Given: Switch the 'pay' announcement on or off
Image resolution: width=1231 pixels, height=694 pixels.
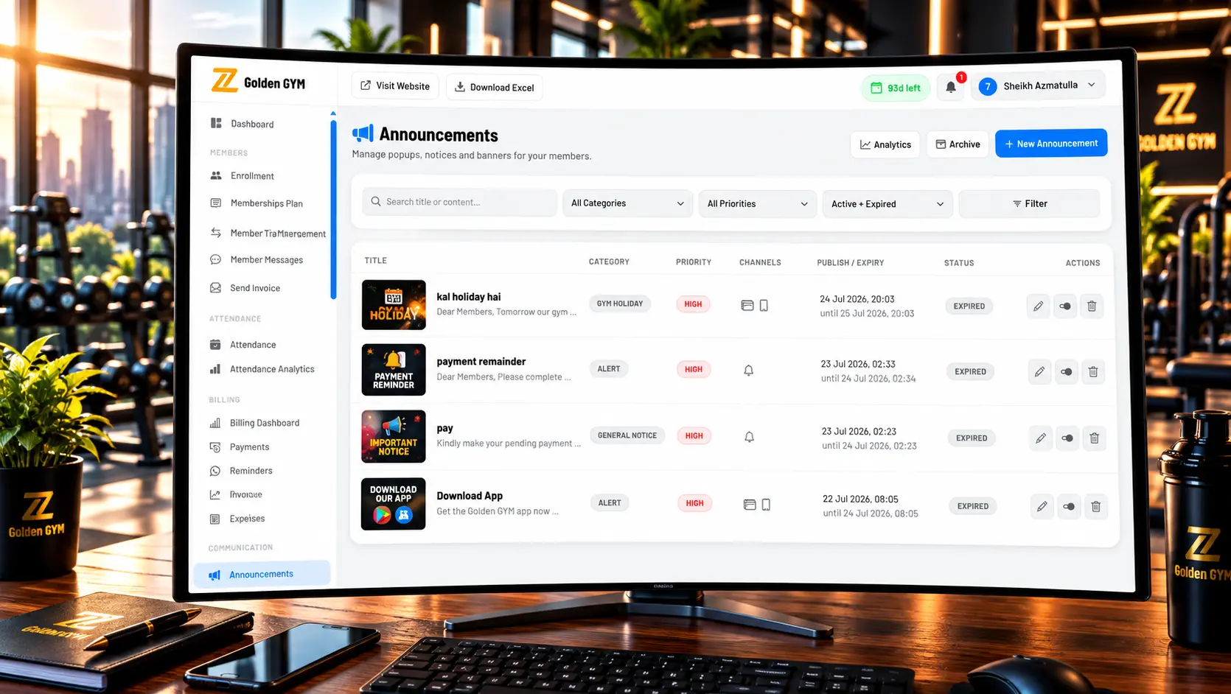Looking at the screenshot, I should [x=1067, y=438].
